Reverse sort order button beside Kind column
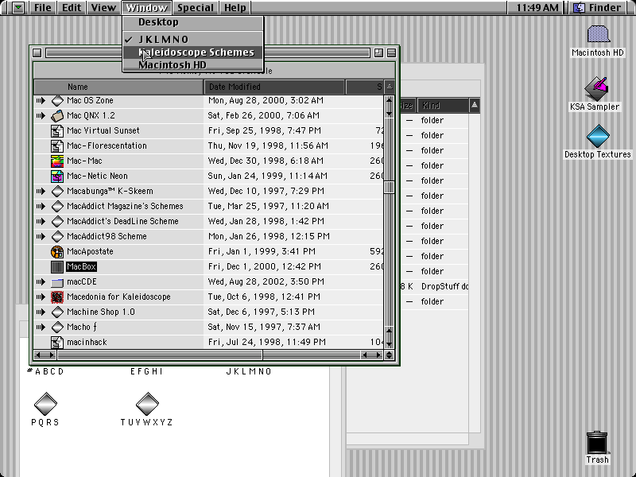This screenshot has height=477, width=636. click(474, 106)
